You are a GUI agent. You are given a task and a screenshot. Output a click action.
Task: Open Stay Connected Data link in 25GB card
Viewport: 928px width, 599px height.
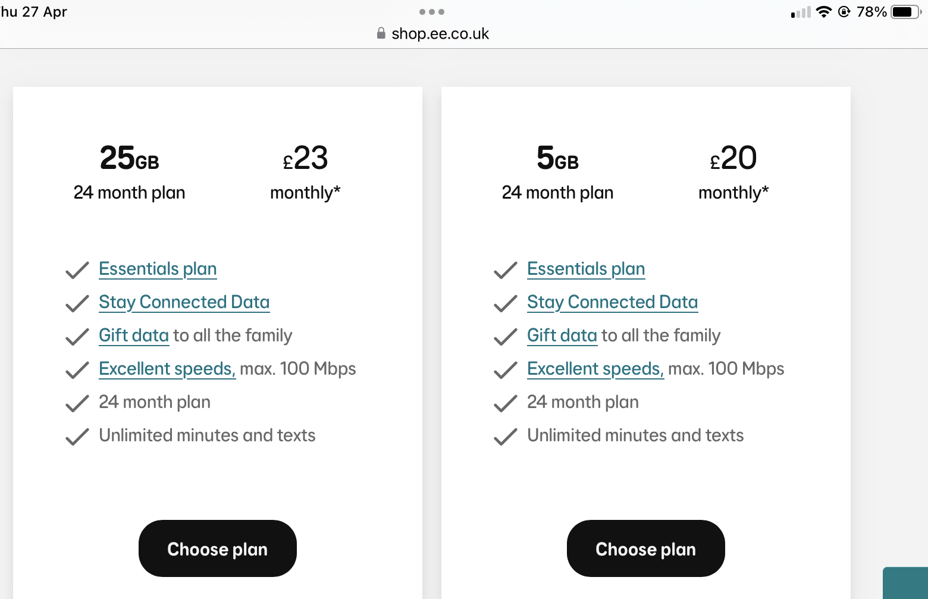point(184,302)
